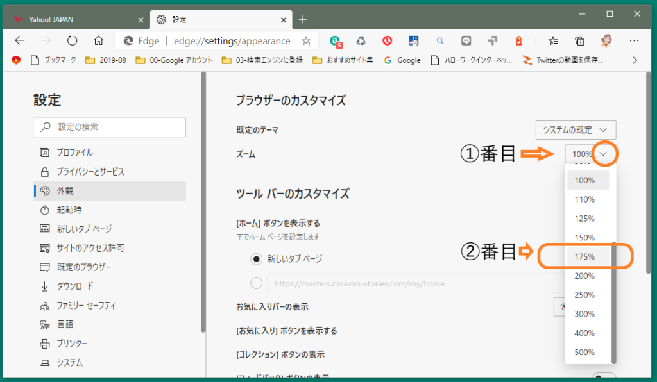Open the 既定のテーマ dropdown
The height and width of the screenshot is (382, 657).
click(x=575, y=129)
